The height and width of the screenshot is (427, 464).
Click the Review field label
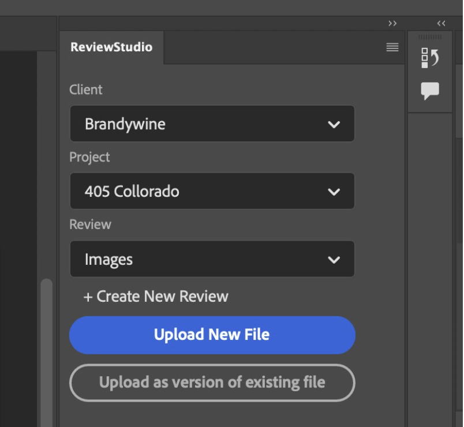click(90, 224)
